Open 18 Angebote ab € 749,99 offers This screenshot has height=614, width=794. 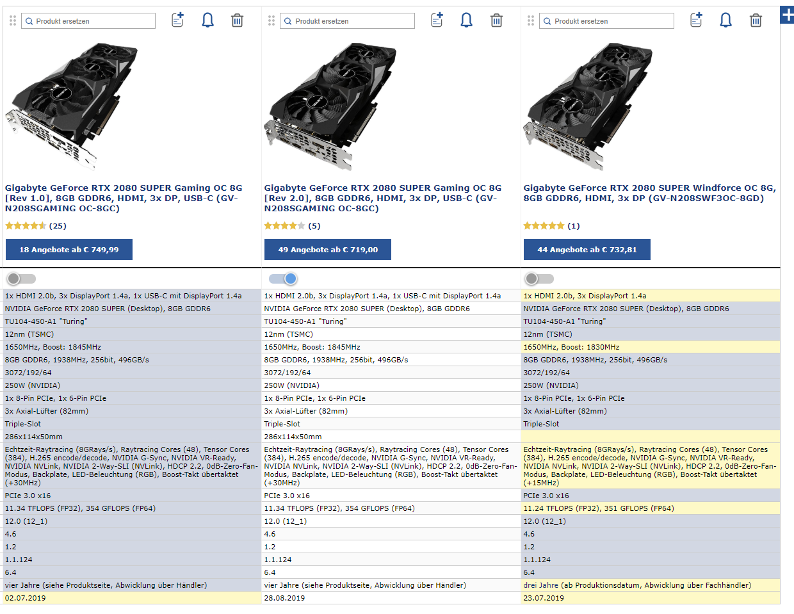pyautogui.click(x=69, y=250)
